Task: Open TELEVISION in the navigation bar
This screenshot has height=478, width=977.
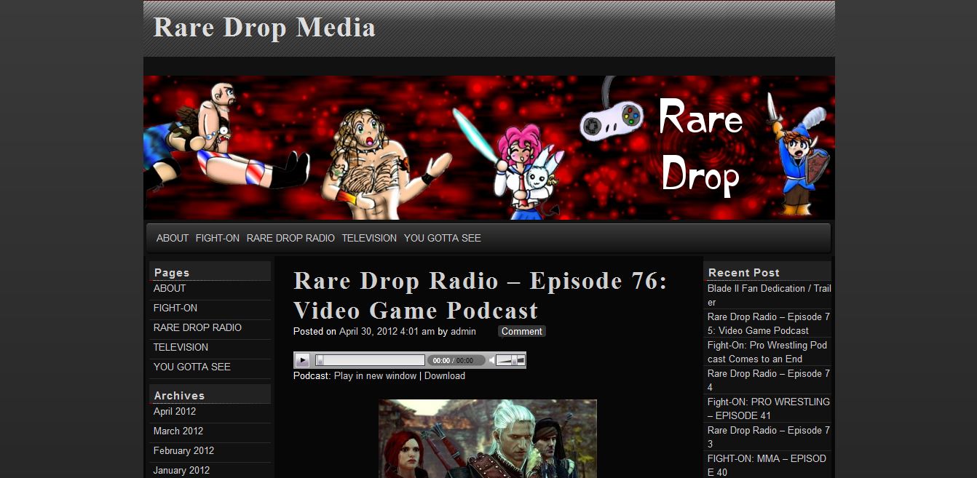Action: [x=369, y=238]
